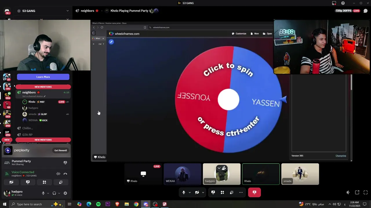Mute stream volume speaker icon

(348, 192)
